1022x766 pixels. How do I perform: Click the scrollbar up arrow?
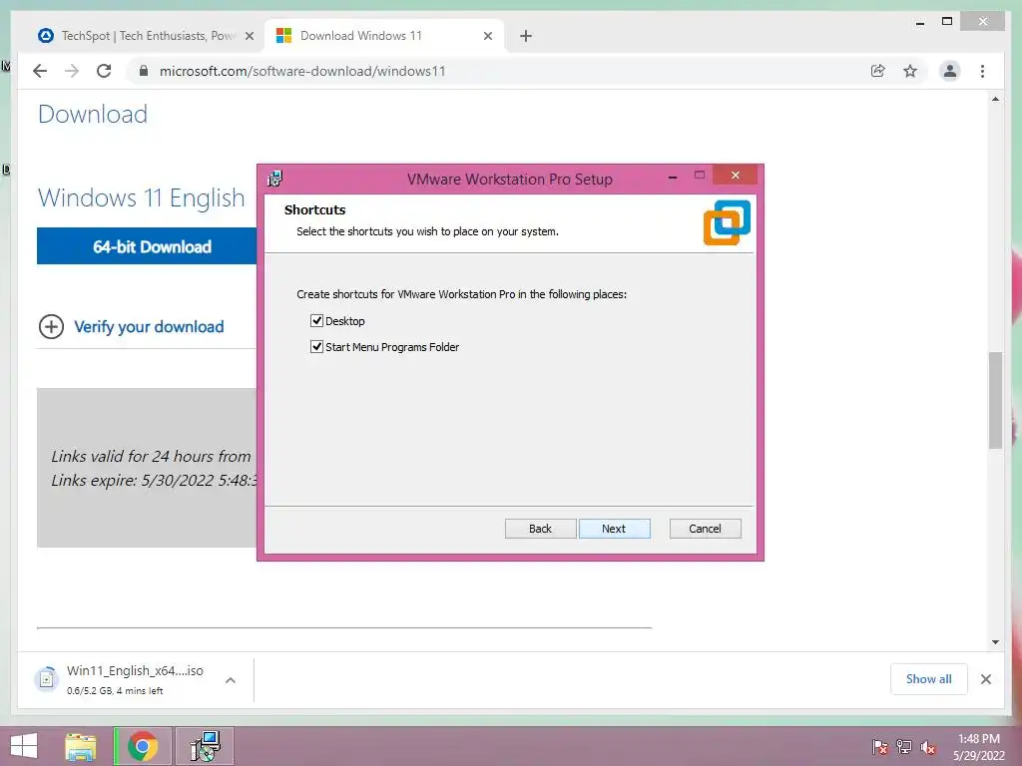coord(995,99)
